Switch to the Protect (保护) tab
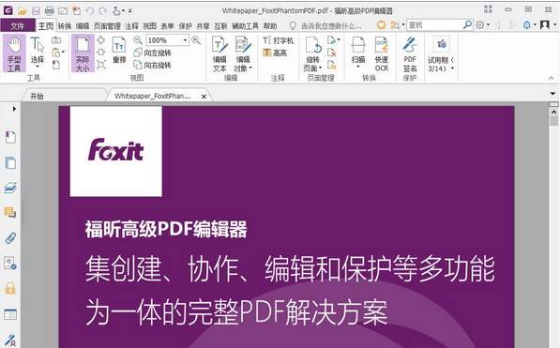Viewport: 560px width, 348px height. pos(186,25)
